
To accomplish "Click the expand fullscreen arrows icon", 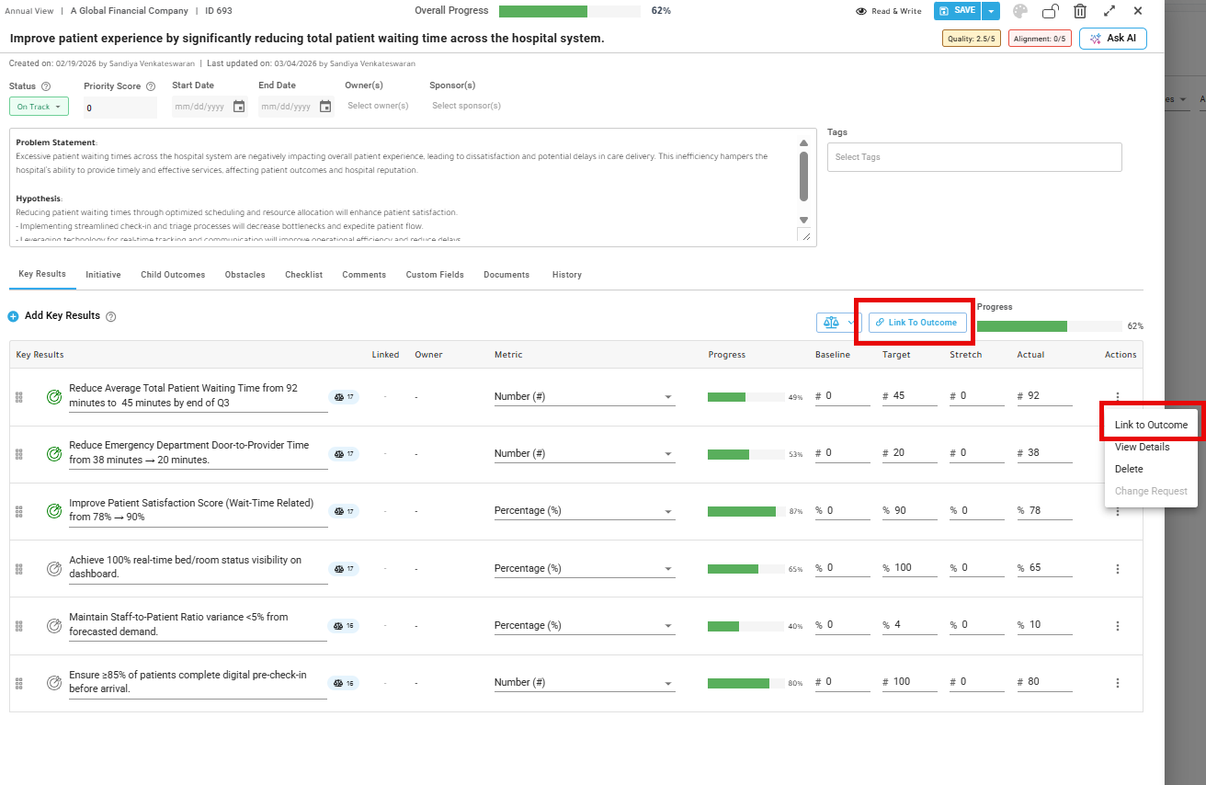I will (x=1109, y=11).
